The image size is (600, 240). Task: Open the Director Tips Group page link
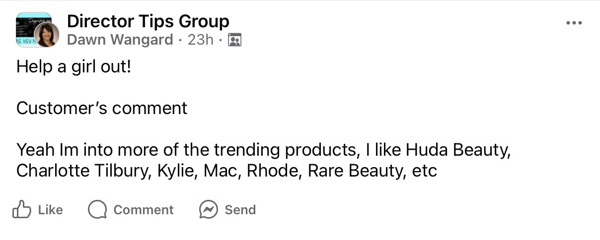(x=148, y=21)
